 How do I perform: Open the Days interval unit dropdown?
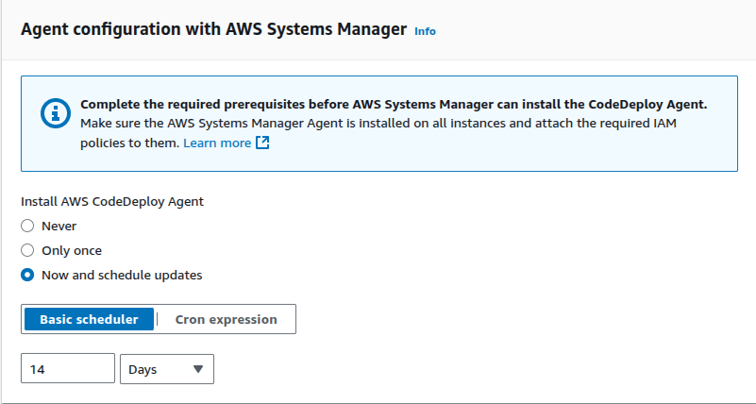click(167, 370)
